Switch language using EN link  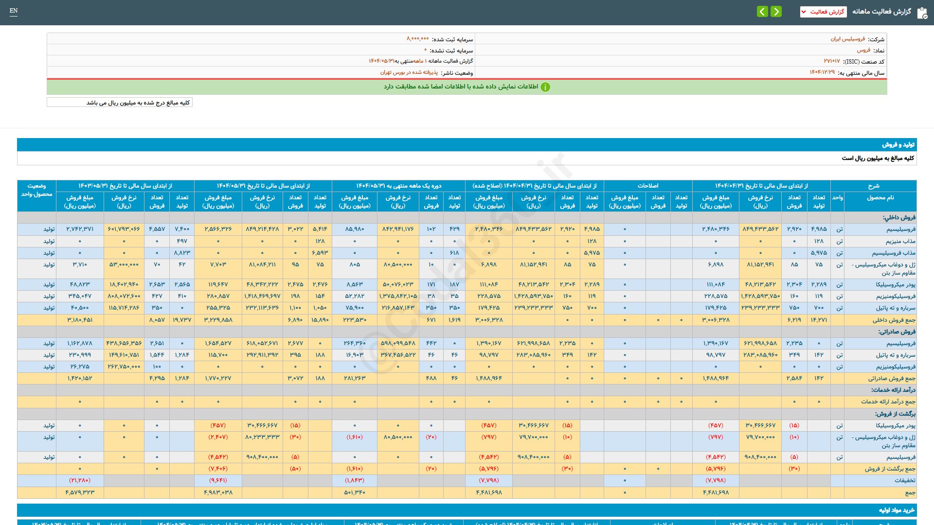click(14, 11)
